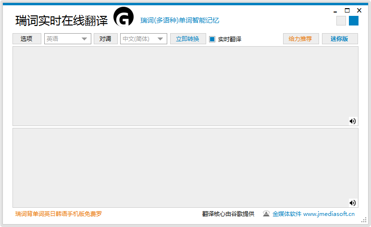Focus the lower translation output area
The image size is (371, 227).
click(x=185, y=168)
